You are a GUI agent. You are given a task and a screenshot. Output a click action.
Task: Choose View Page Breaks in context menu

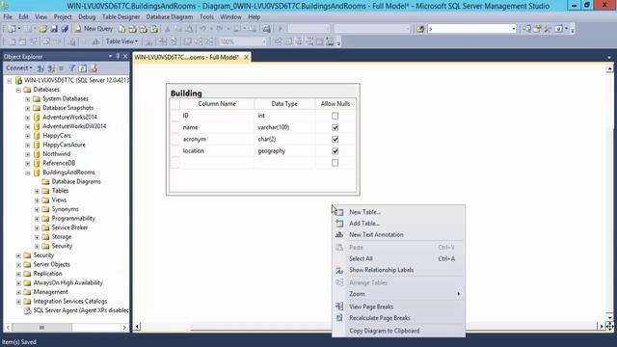pos(398,307)
